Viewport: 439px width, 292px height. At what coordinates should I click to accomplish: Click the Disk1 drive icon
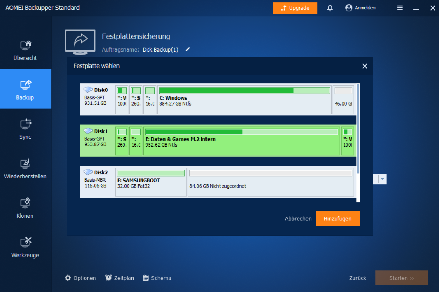click(88, 131)
